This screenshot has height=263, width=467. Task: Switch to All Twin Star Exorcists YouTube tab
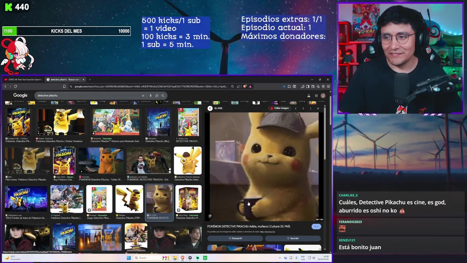23,80
